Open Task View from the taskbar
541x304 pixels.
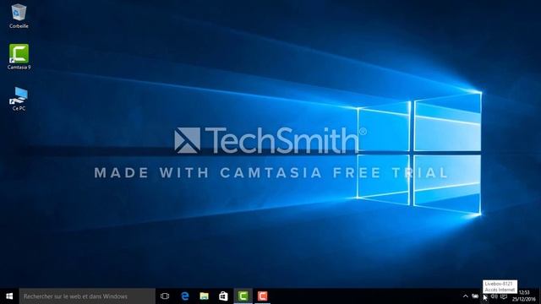click(x=165, y=296)
